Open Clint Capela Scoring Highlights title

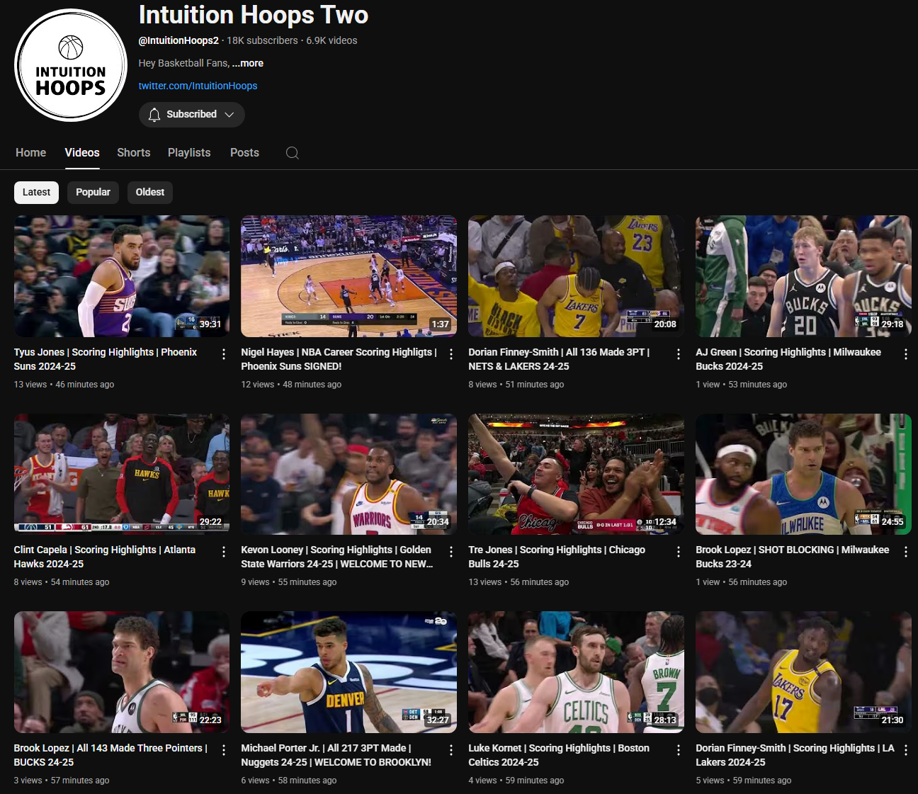[105, 557]
